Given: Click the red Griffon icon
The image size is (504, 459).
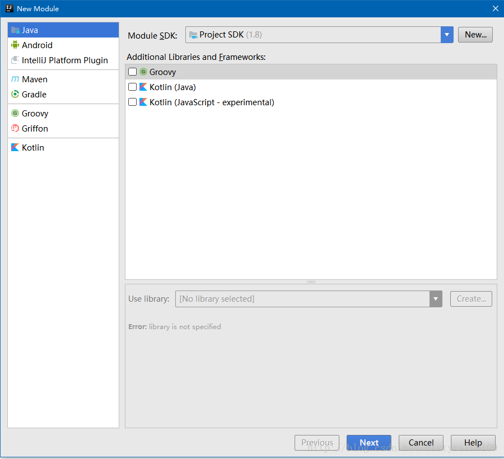Looking at the screenshot, I should click(15, 128).
